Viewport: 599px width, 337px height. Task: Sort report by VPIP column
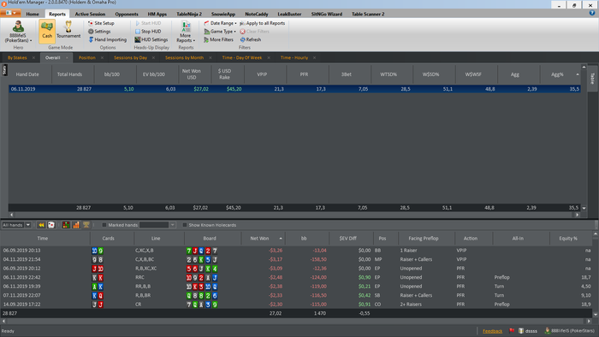pyautogui.click(x=262, y=74)
